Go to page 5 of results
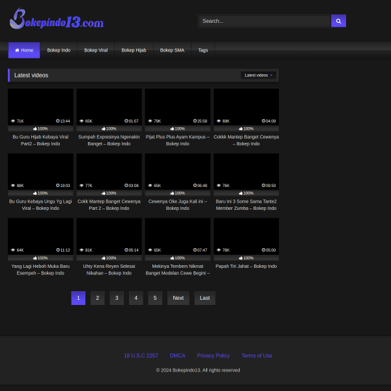Screen dimensions: 391x391 pos(155,298)
